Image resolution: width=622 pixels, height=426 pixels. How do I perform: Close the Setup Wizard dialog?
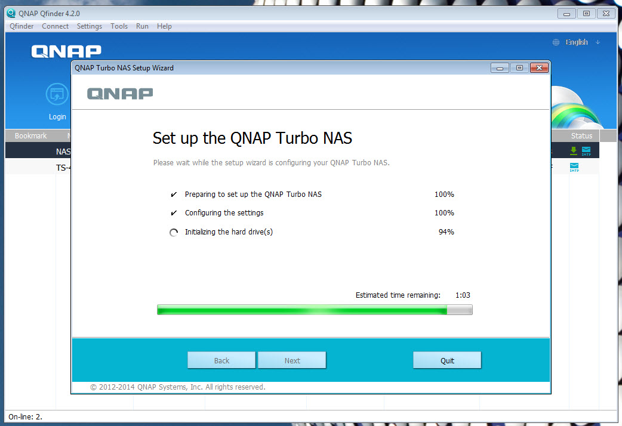(539, 68)
